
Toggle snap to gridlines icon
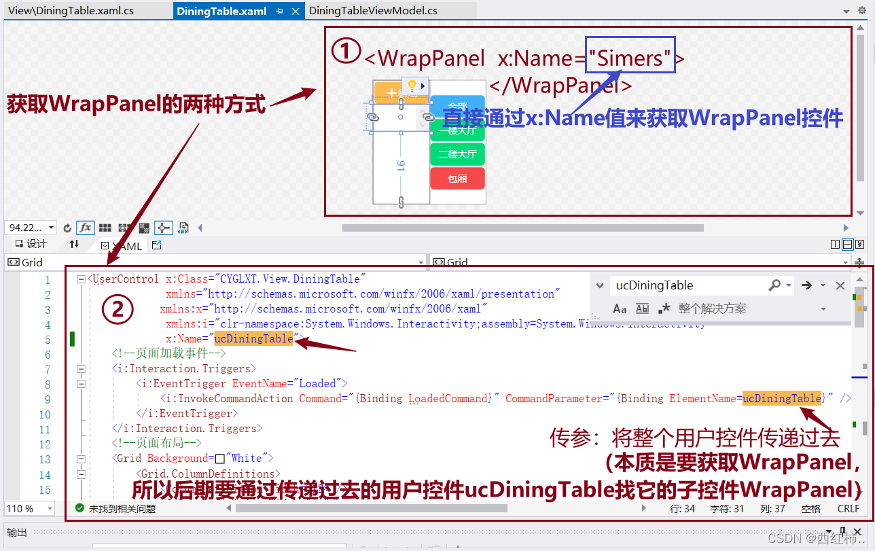pyautogui.click(x=125, y=228)
